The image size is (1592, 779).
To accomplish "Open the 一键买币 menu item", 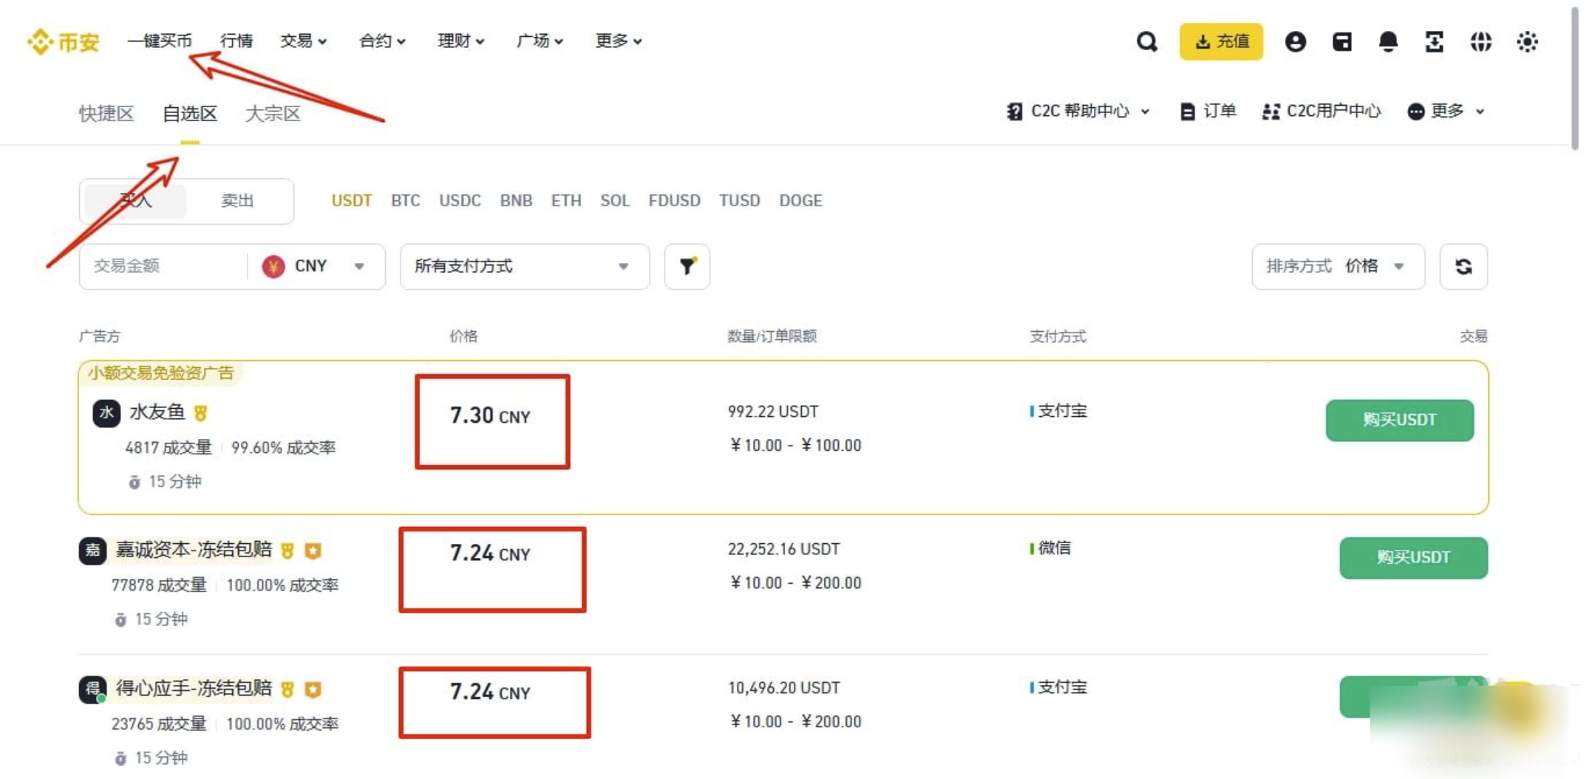I will 160,41.
